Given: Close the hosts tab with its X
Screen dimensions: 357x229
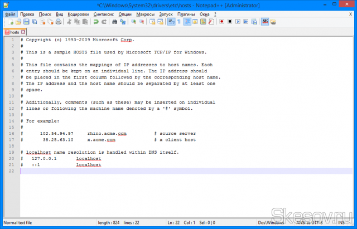Looking at the screenshot, I should coord(23,32).
